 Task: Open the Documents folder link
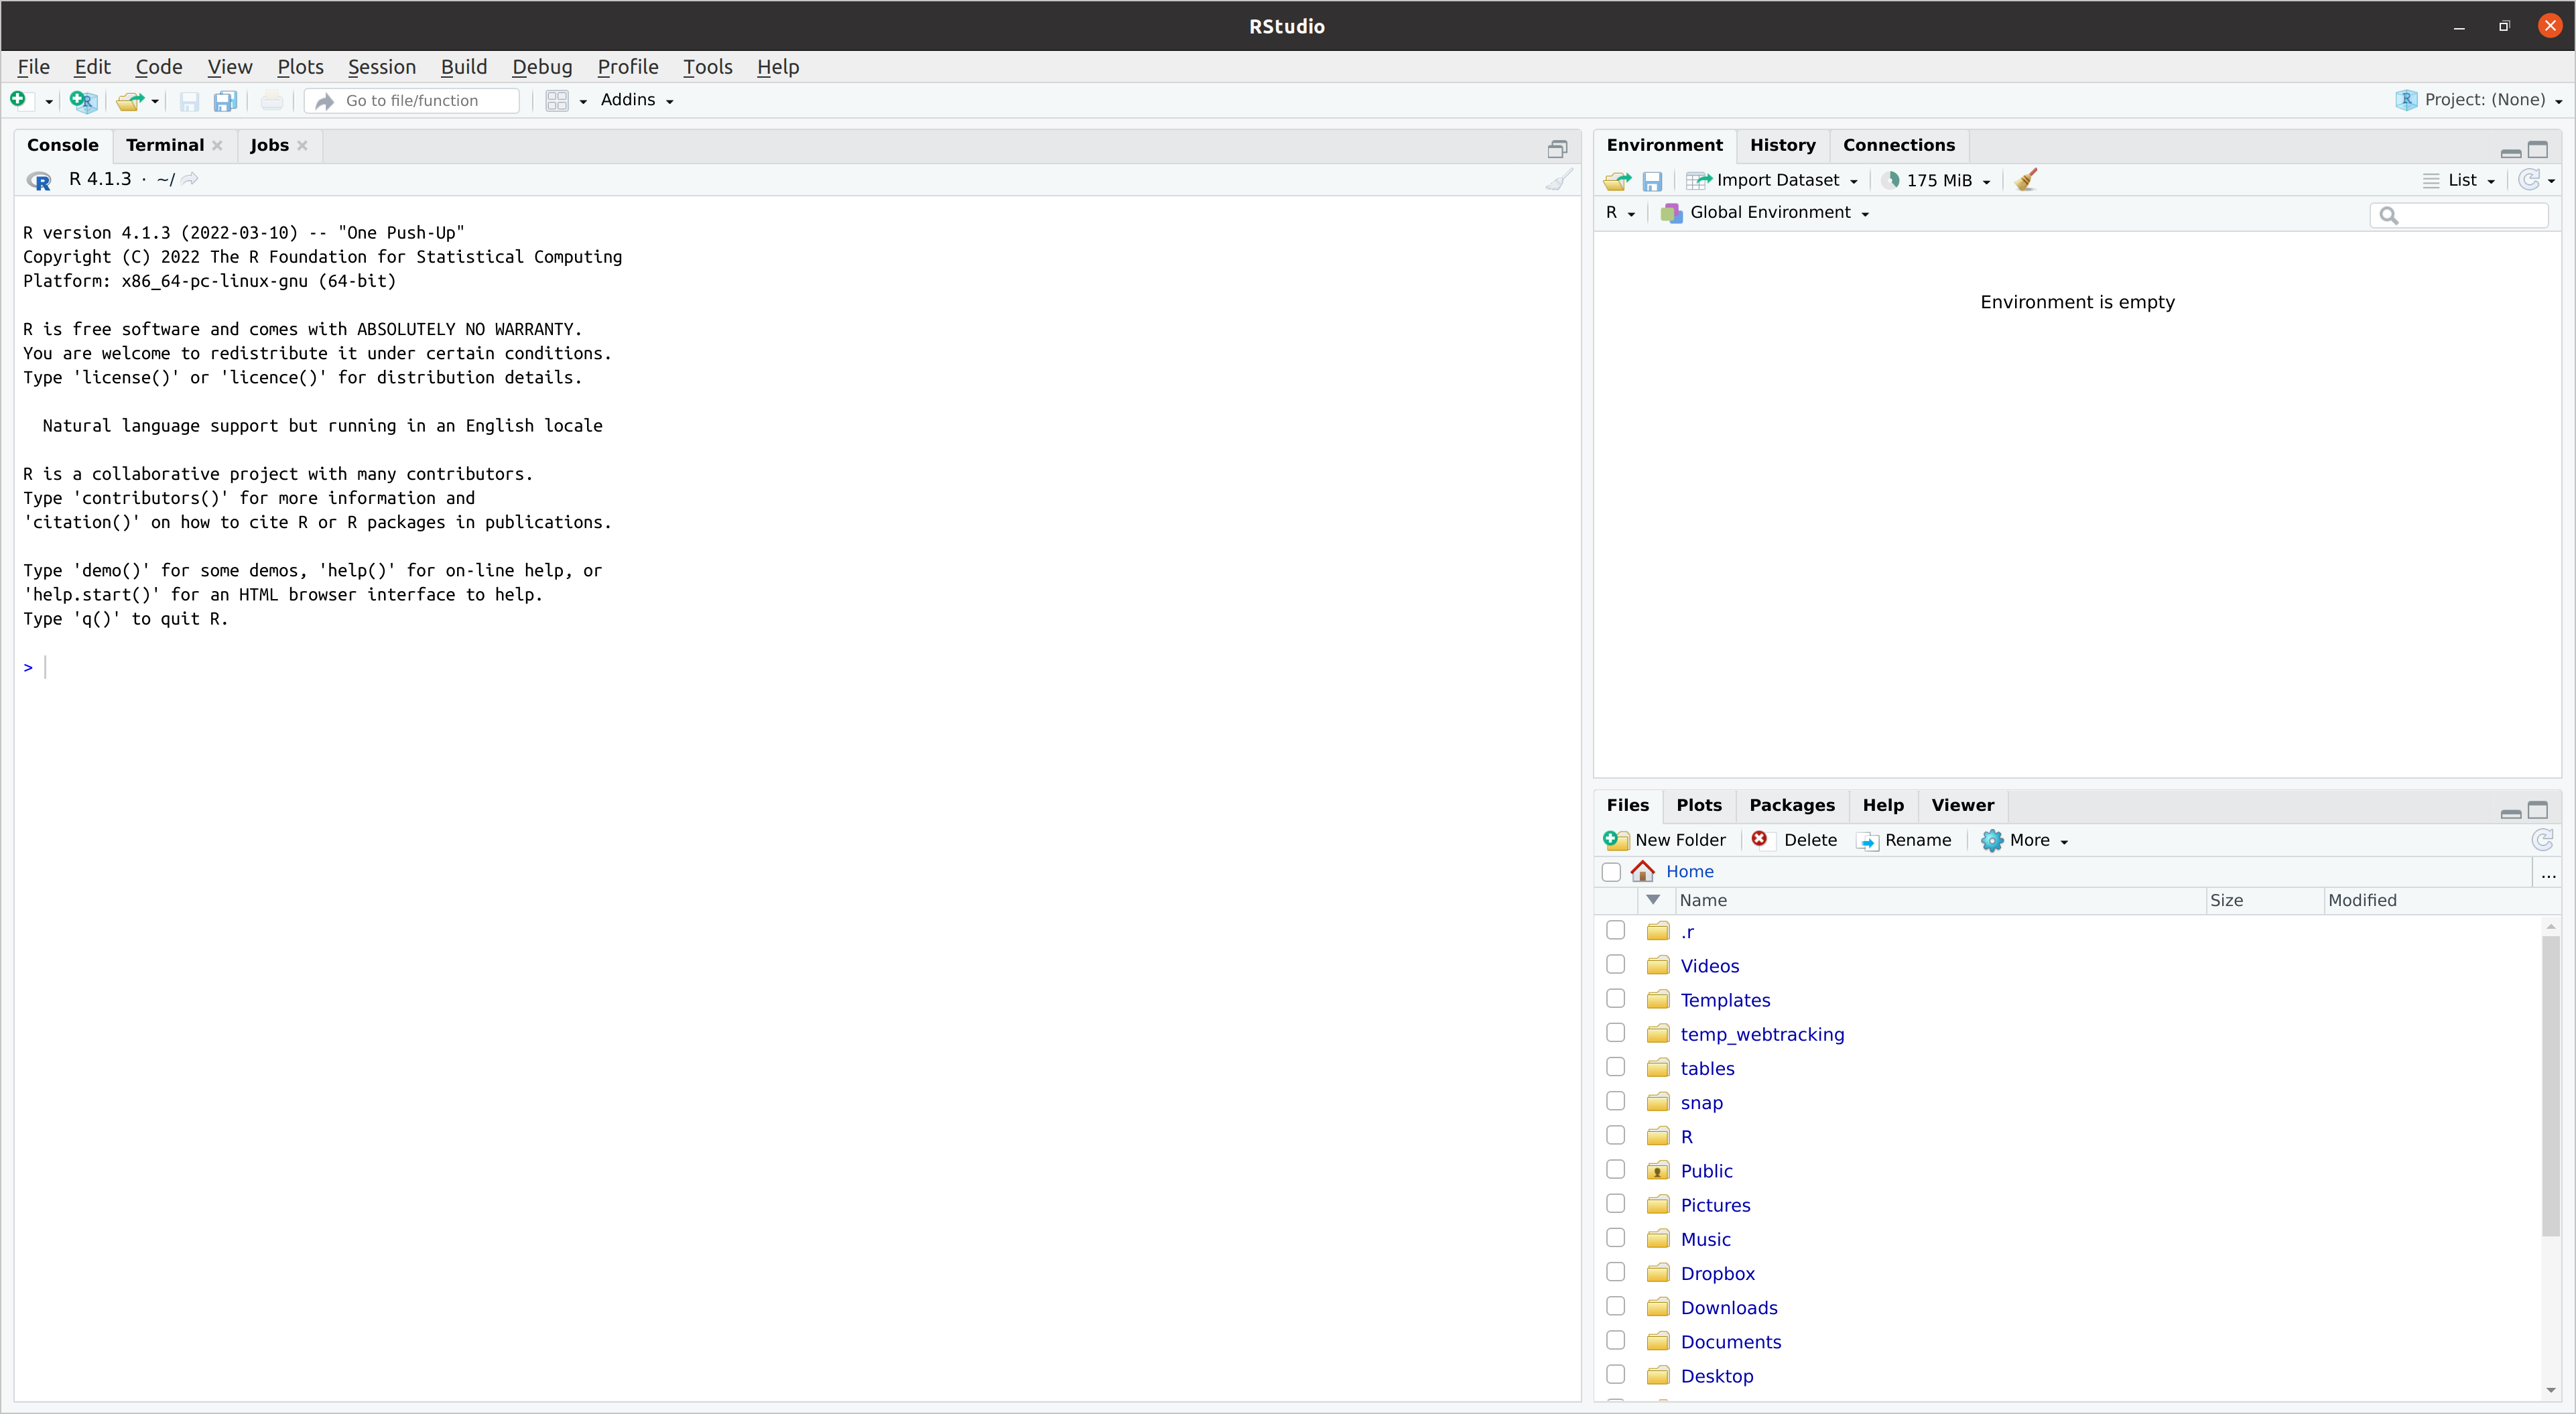(x=1730, y=1342)
